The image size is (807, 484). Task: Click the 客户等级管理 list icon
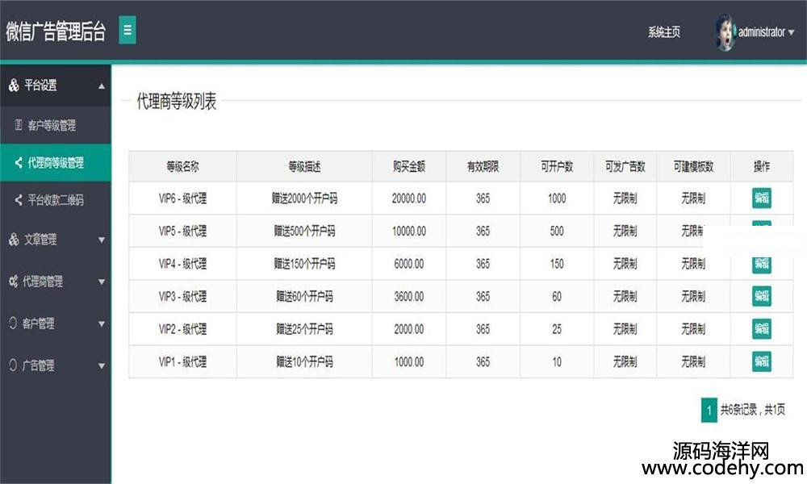(19, 126)
